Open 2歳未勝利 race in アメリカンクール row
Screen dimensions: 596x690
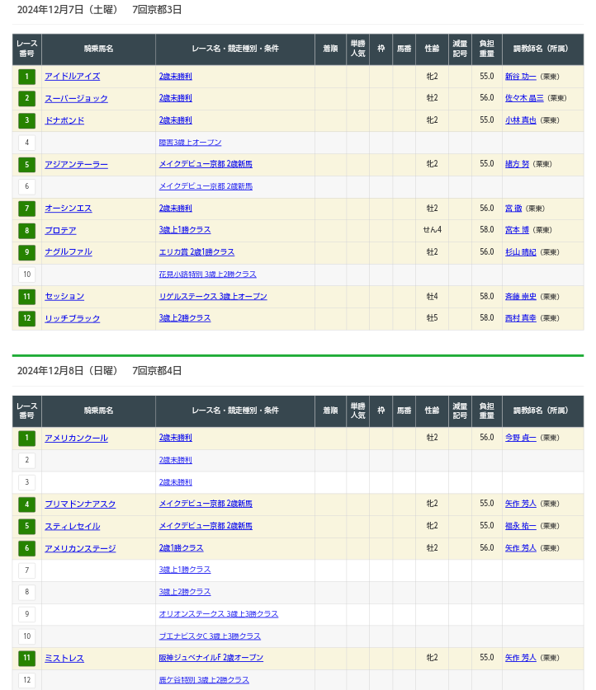coord(175,438)
